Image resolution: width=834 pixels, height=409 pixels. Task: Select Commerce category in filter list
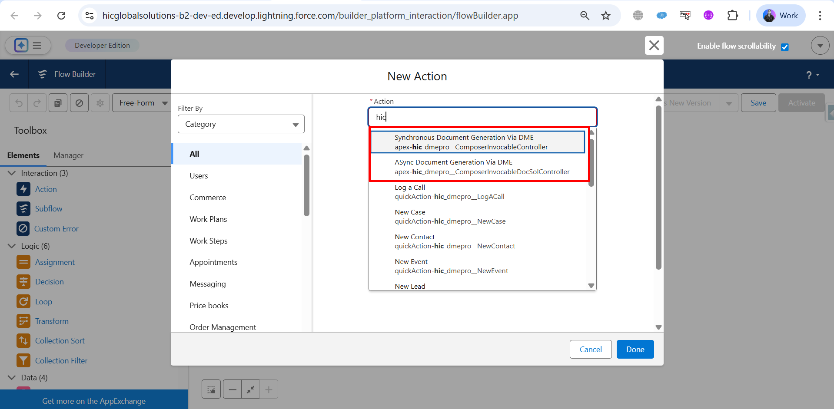[x=208, y=198]
